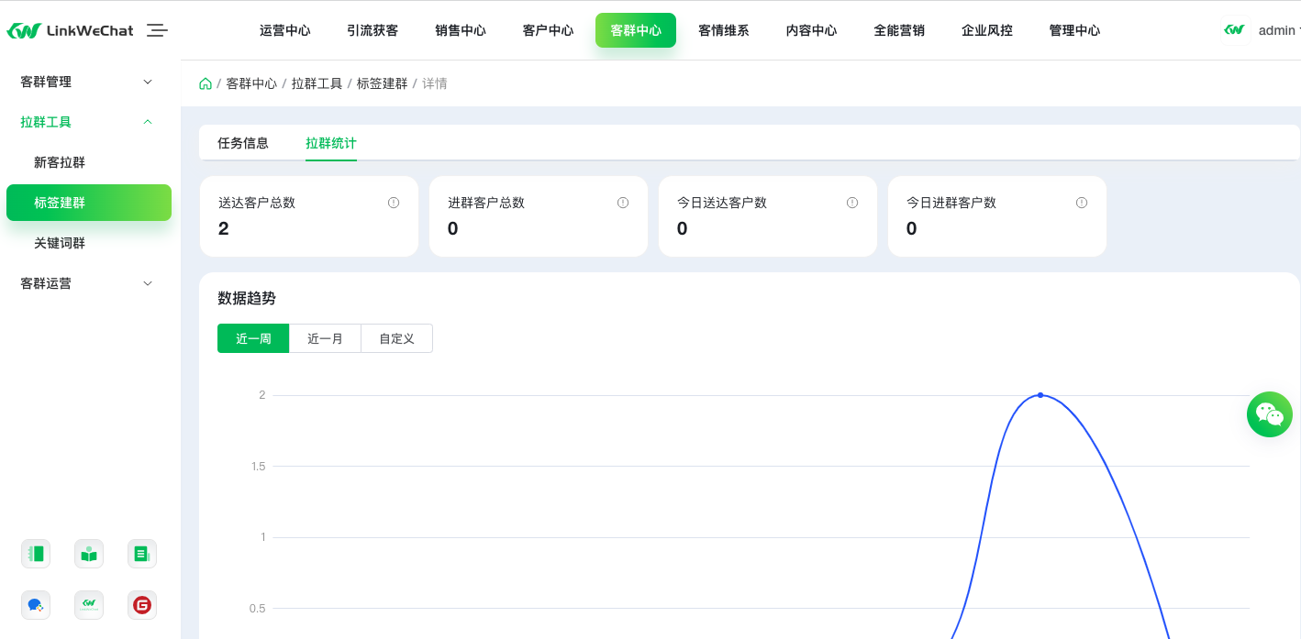Open the red Gitee shortcut icon
1301x639 pixels.
click(x=142, y=605)
